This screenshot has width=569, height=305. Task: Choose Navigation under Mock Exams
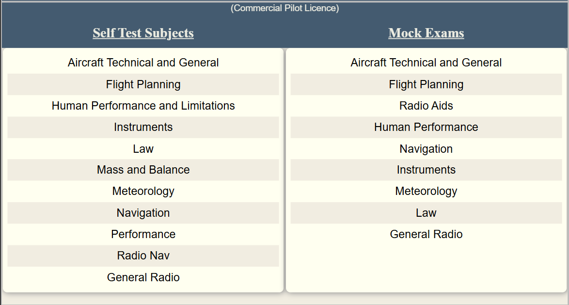click(426, 149)
